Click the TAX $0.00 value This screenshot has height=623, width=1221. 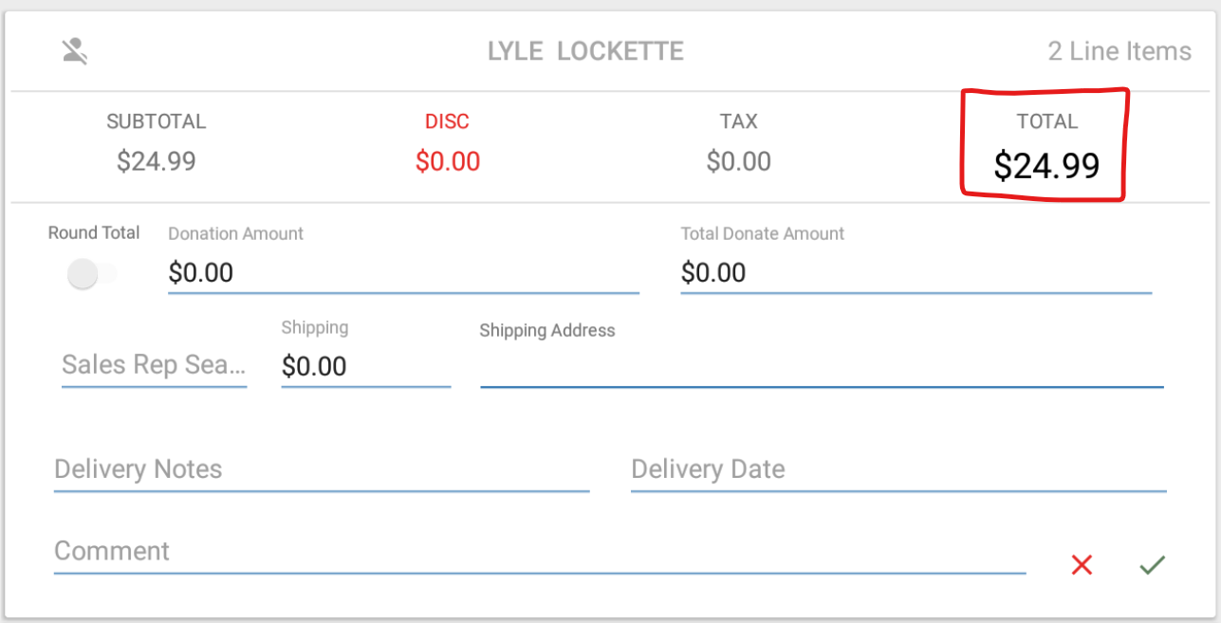coord(738,162)
